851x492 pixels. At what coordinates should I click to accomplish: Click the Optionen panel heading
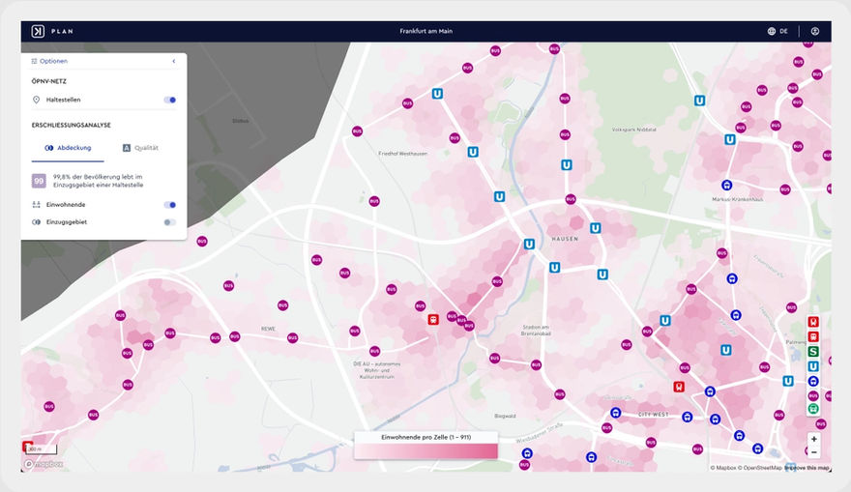[53, 61]
